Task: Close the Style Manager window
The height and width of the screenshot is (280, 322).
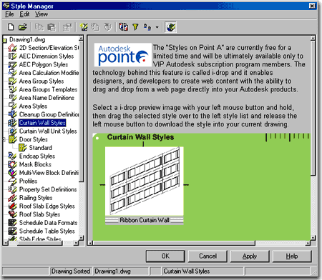Action: click(312, 6)
